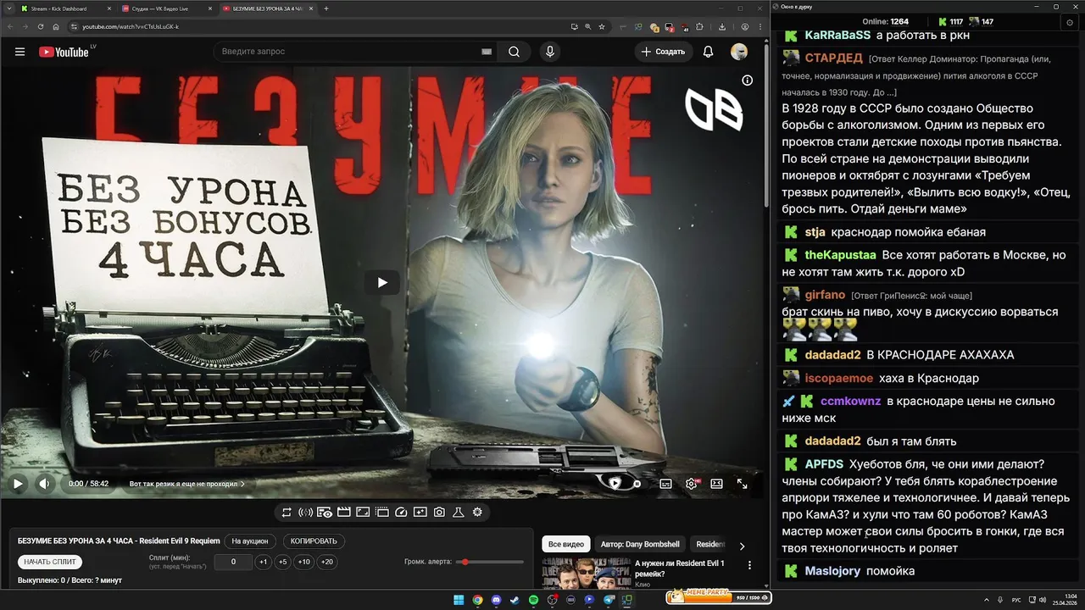Click the 'НАЧАТЬ СПЛИТ' button
Viewport: 1085px width, 610px height.
pyautogui.click(x=50, y=562)
